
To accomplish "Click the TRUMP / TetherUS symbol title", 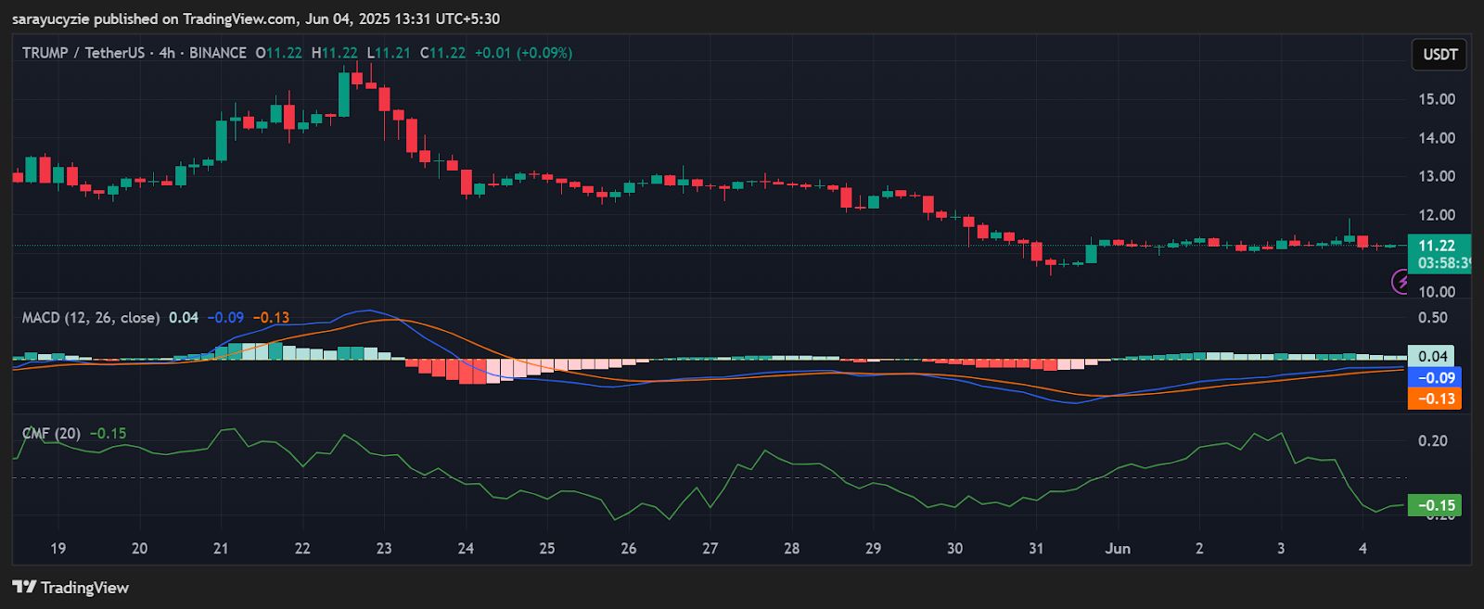I will (83, 53).
